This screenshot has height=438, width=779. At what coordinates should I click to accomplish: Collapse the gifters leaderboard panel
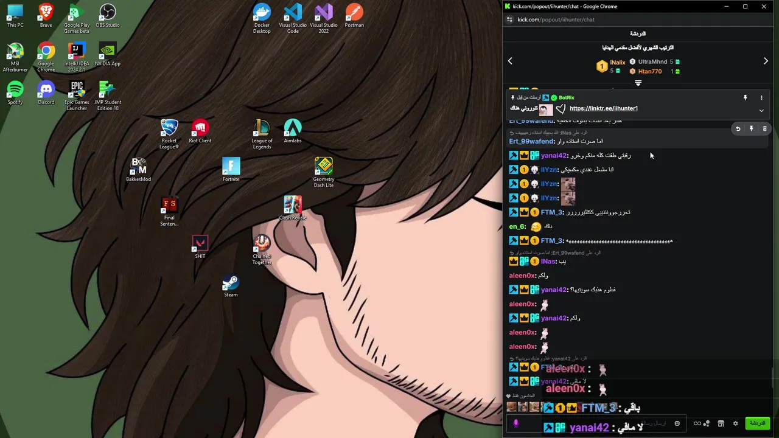point(638,83)
